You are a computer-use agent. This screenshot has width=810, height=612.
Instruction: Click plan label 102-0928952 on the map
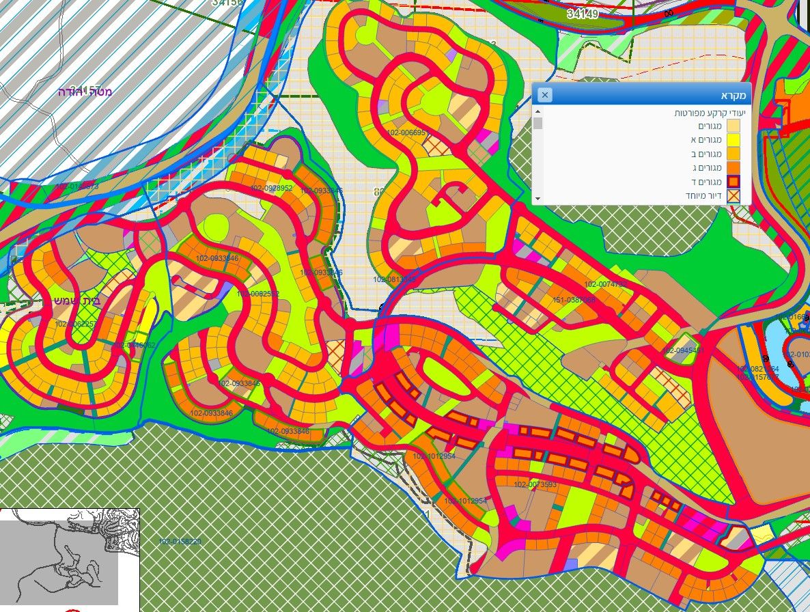point(271,189)
